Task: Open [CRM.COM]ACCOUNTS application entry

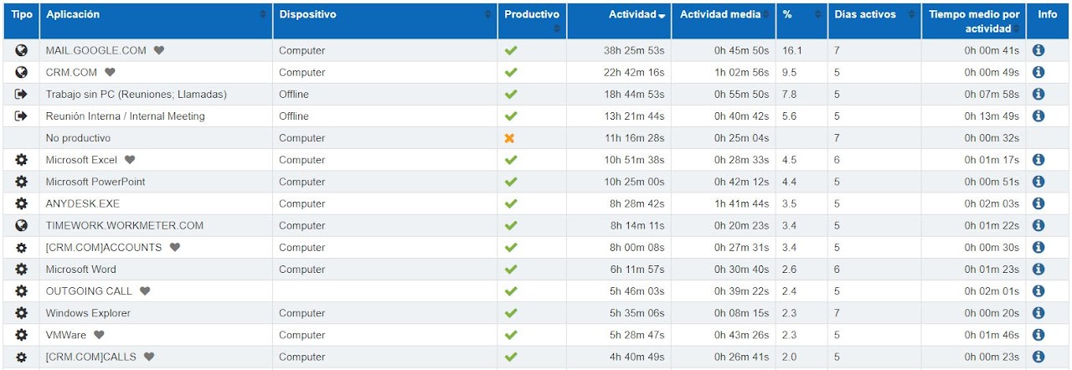Action: [x=104, y=248]
